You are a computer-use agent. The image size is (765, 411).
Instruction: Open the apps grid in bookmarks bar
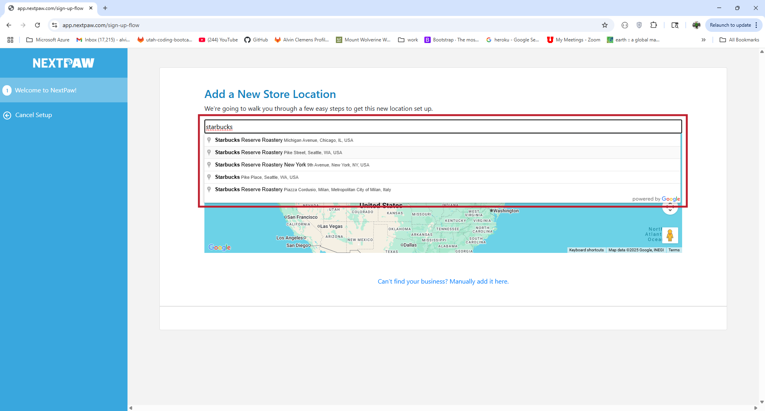(10, 40)
